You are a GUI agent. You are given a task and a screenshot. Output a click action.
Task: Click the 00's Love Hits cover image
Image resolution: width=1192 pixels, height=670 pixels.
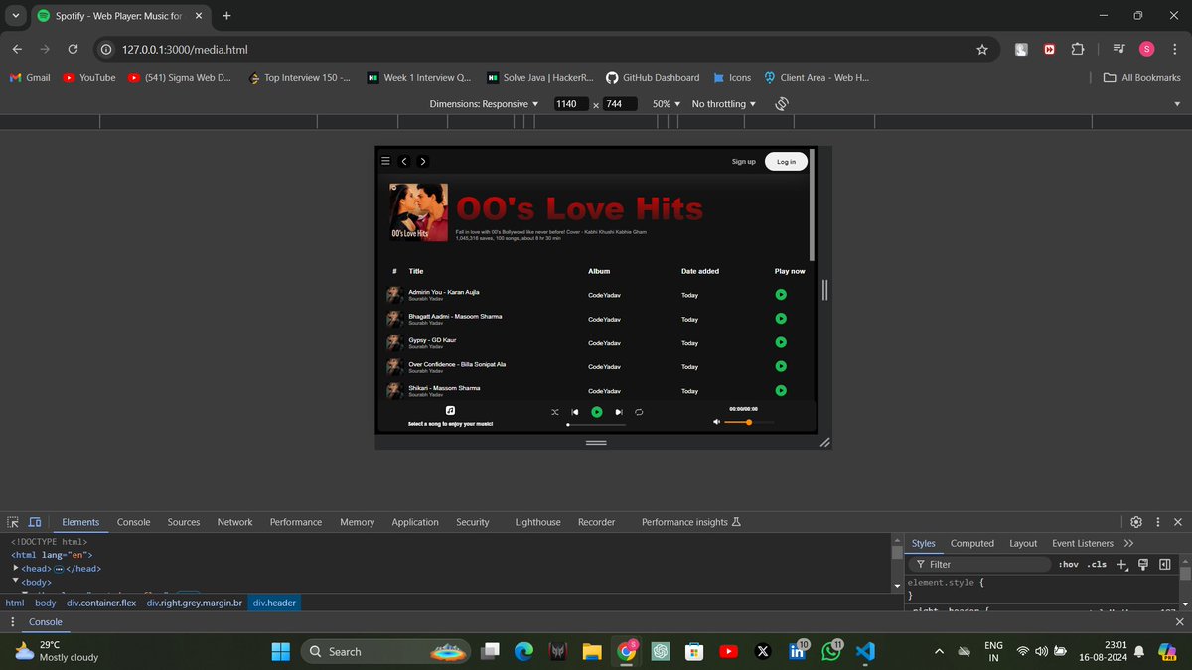tap(417, 212)
